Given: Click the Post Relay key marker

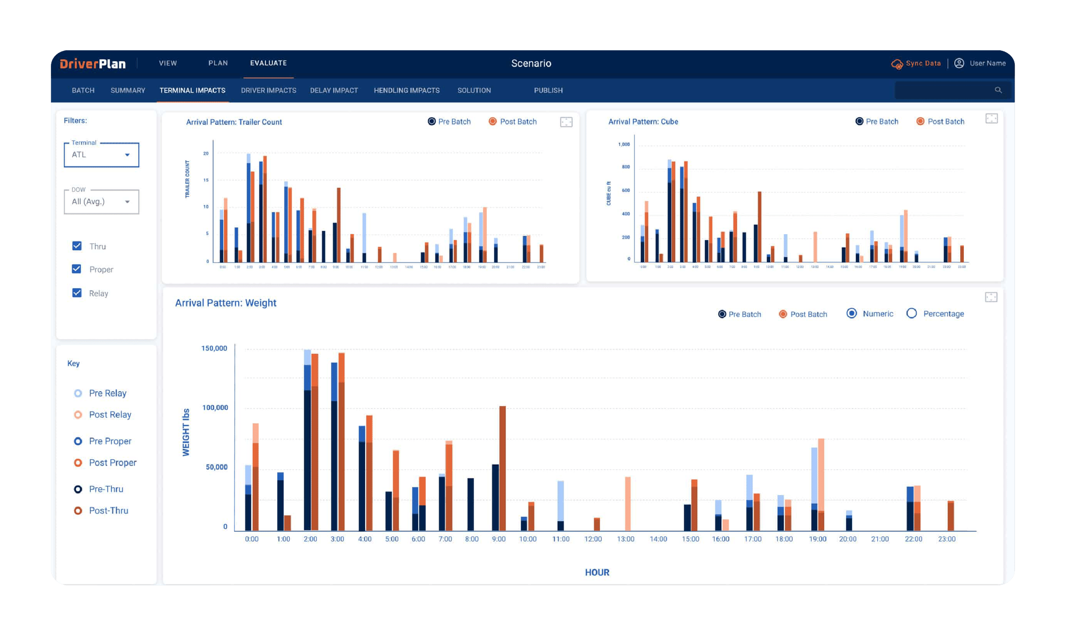Looking at the screenshot, I should [x=78, y=415].
